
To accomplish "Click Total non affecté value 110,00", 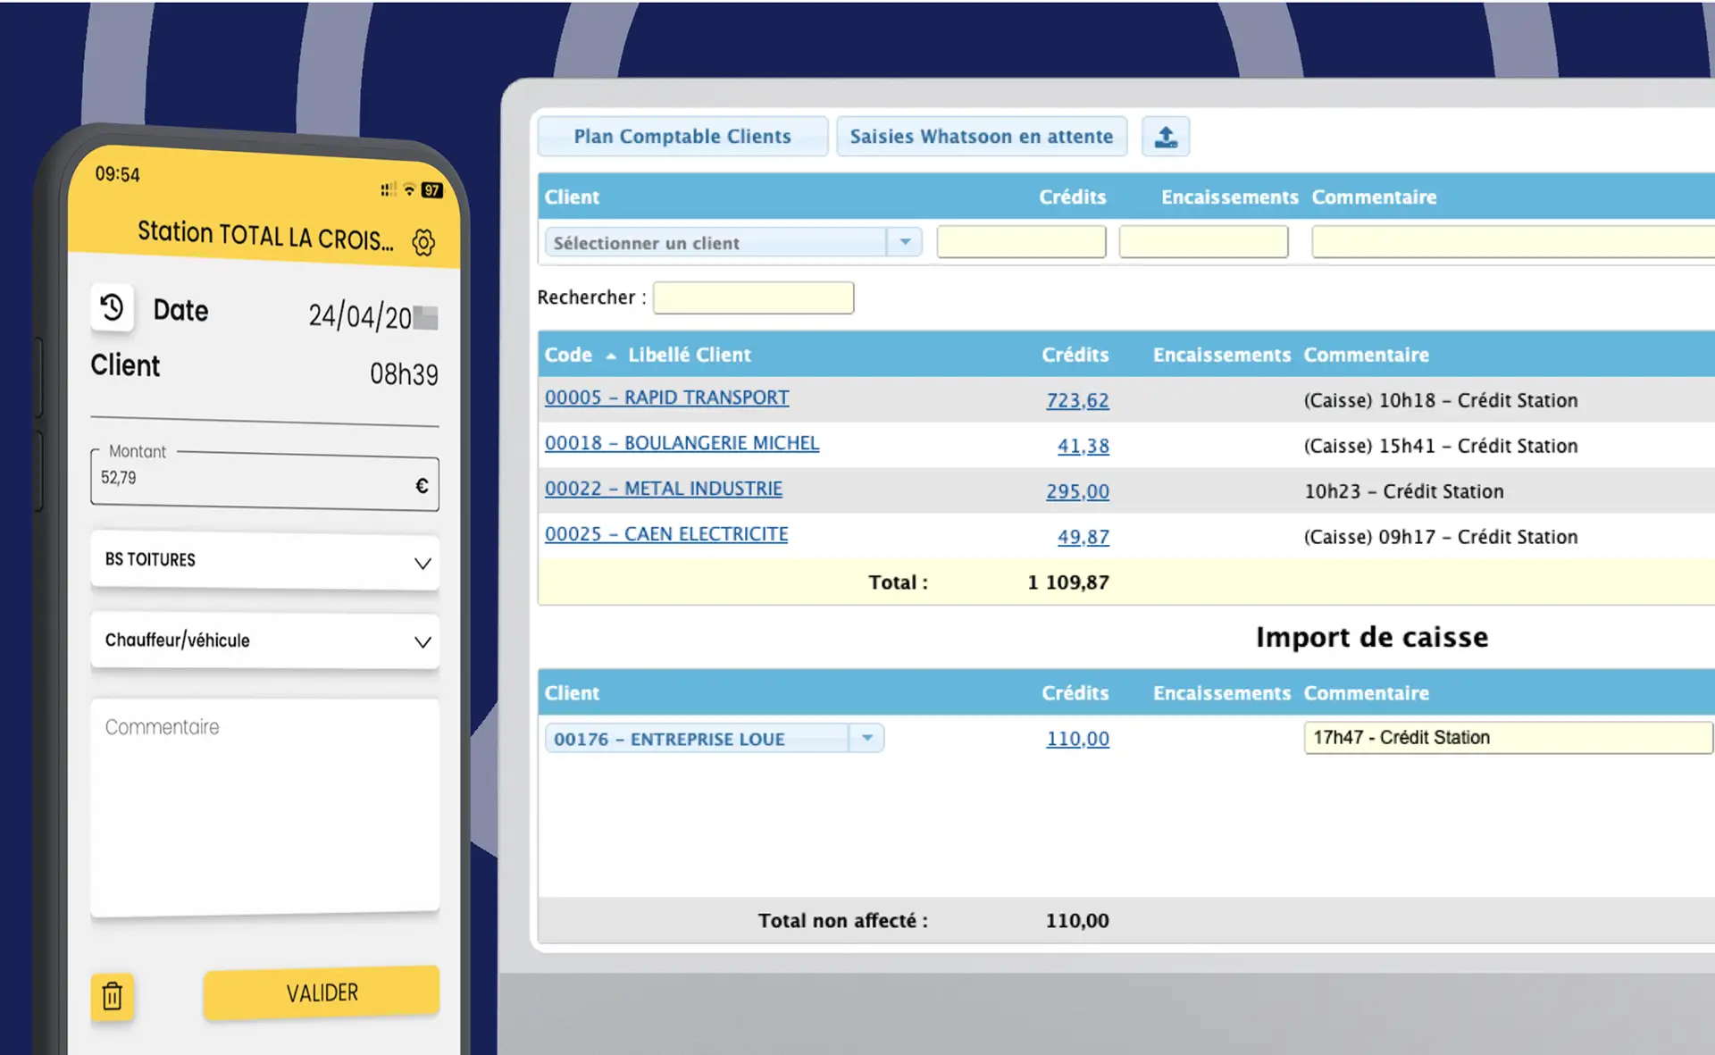I will tap(1077, 921).
